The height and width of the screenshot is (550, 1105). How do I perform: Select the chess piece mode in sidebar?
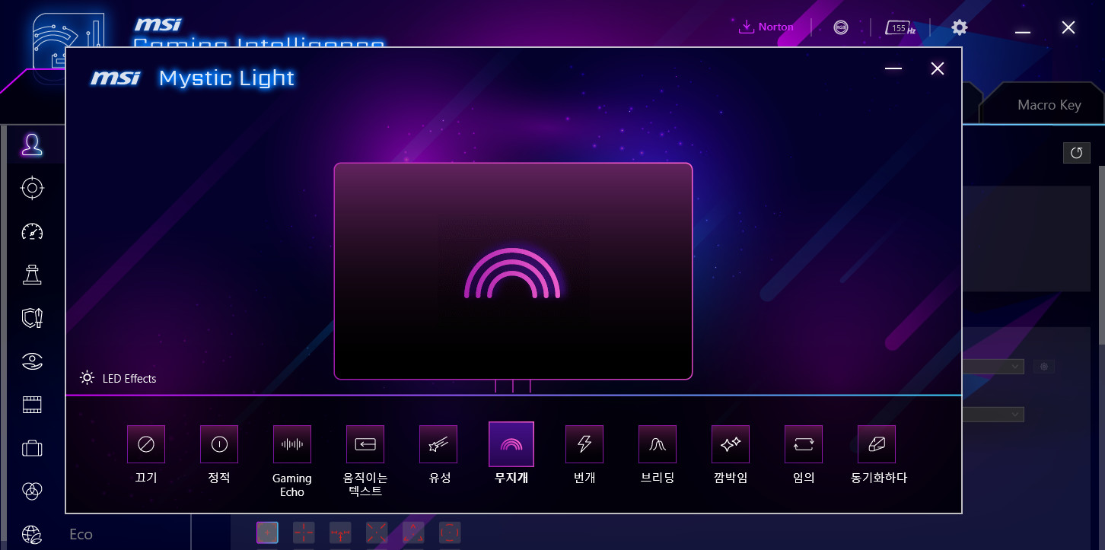pyautogui.click(x=32, y=275)
